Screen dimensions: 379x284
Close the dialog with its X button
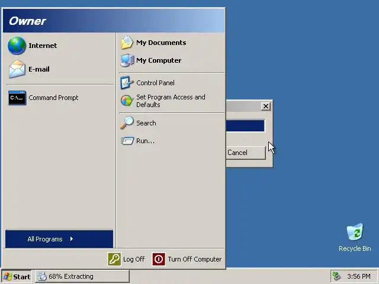click(x=266, y=106)
